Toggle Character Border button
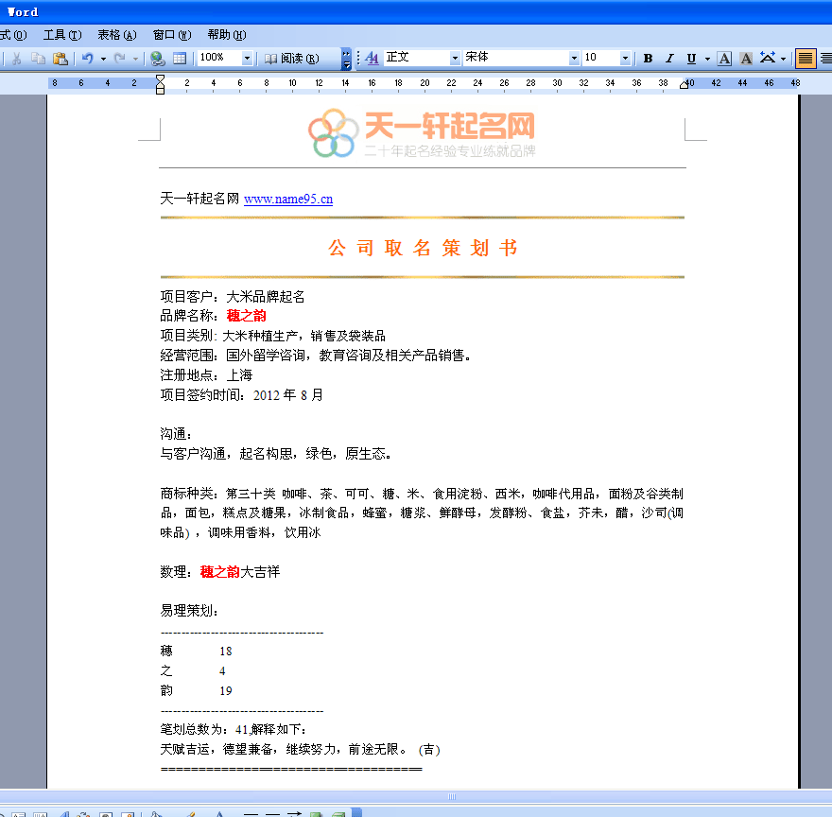Screen dimensions: 832x817 pyautogui.click(x=724, y=59)
